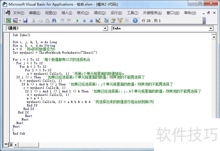This screenshot has height=151, width=220.
Task: Click the 'mysheet1.Cells(m, 2)' assignment line
Action: pos(59,102)
